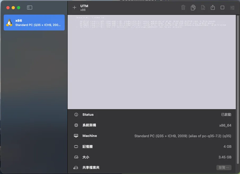The width and height of the screenshot is (240, 174).
Task: Click the trash icon to delete the VM
Action: (x=183, y=8)
